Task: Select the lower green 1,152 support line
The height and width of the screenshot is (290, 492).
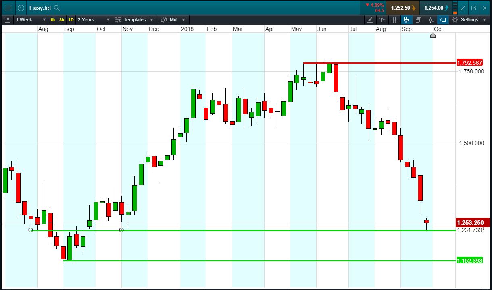Action: (x=259, y=261)
